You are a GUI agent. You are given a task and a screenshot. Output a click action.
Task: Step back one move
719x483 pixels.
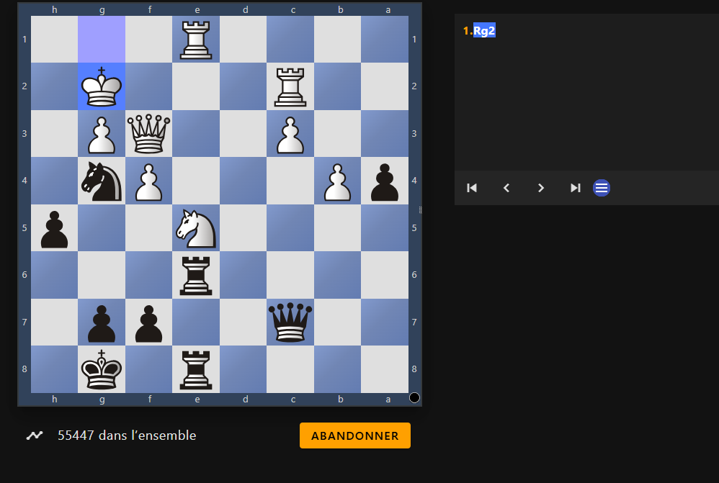506,188
